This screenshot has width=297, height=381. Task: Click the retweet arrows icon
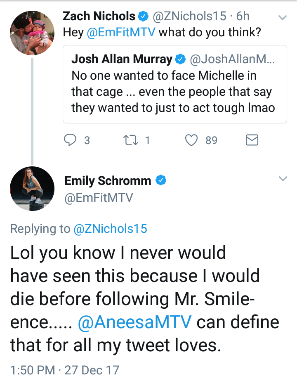click(x=131, y=140)
